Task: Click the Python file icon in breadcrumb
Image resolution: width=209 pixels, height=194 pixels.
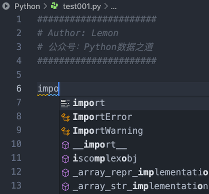Action: (x=54, y=6)
